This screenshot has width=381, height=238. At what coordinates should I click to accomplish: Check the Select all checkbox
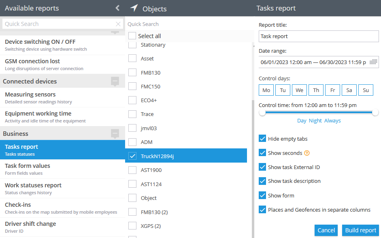pyautogui.click(x=132, y=36)
